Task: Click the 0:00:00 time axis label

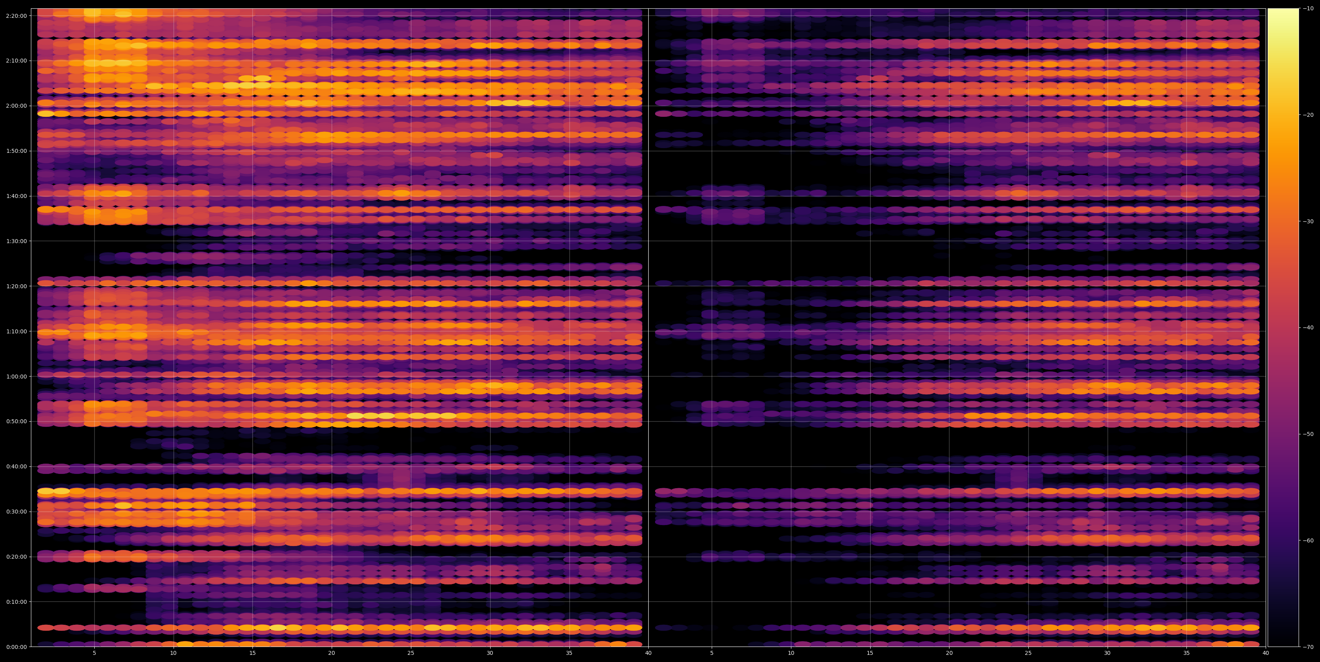Action: tap(16, 647)
